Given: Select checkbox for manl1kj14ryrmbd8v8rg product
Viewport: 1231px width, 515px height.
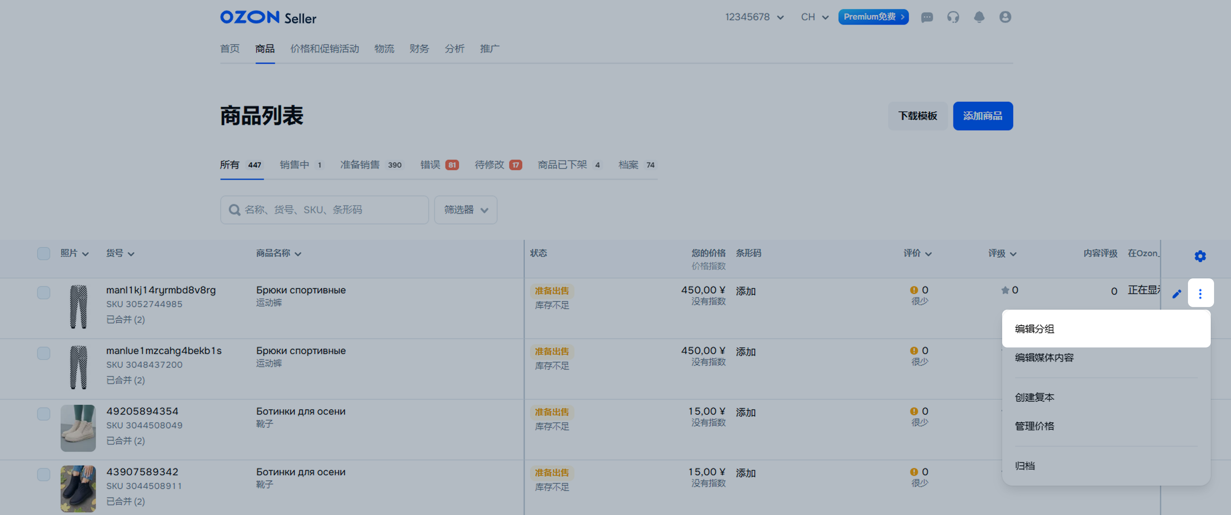Looking at the screenshot, I should [43, 292].
